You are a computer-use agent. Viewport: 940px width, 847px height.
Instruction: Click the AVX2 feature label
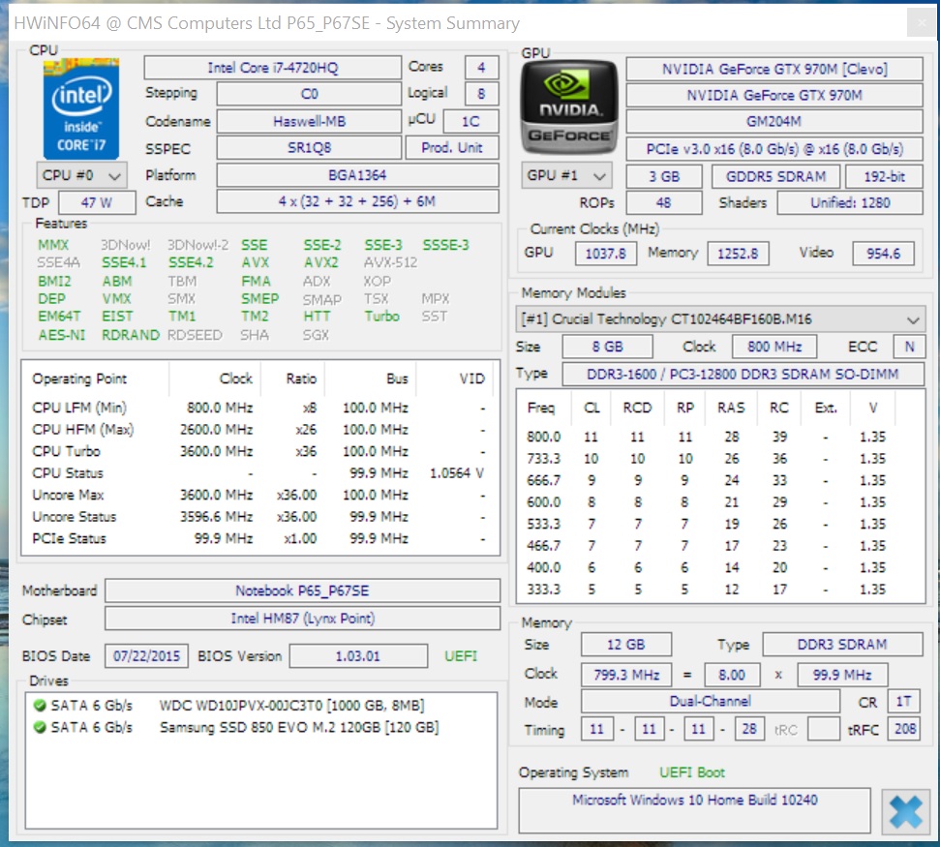click(x=320, y=262)
